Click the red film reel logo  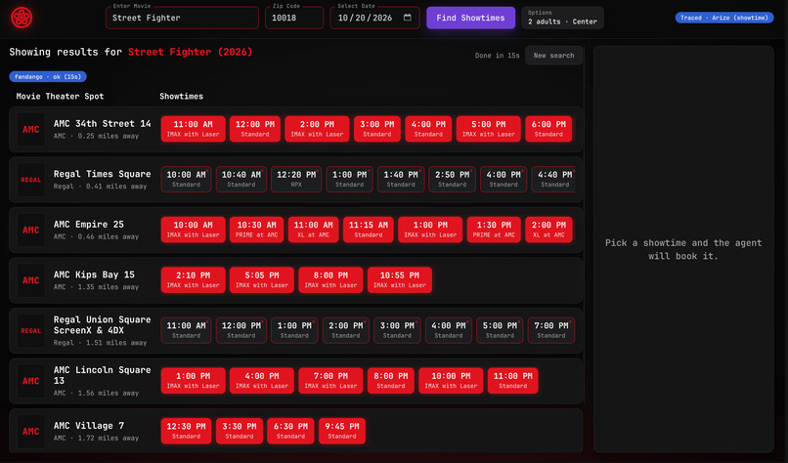coord(22,18)
